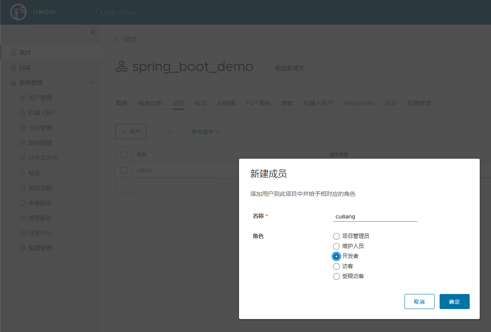Viewport: 491px width, 332px height.
Task: Select the 维护人员 role
Action: 336,246
